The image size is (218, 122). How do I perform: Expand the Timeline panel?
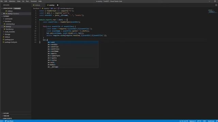[6, 116]
